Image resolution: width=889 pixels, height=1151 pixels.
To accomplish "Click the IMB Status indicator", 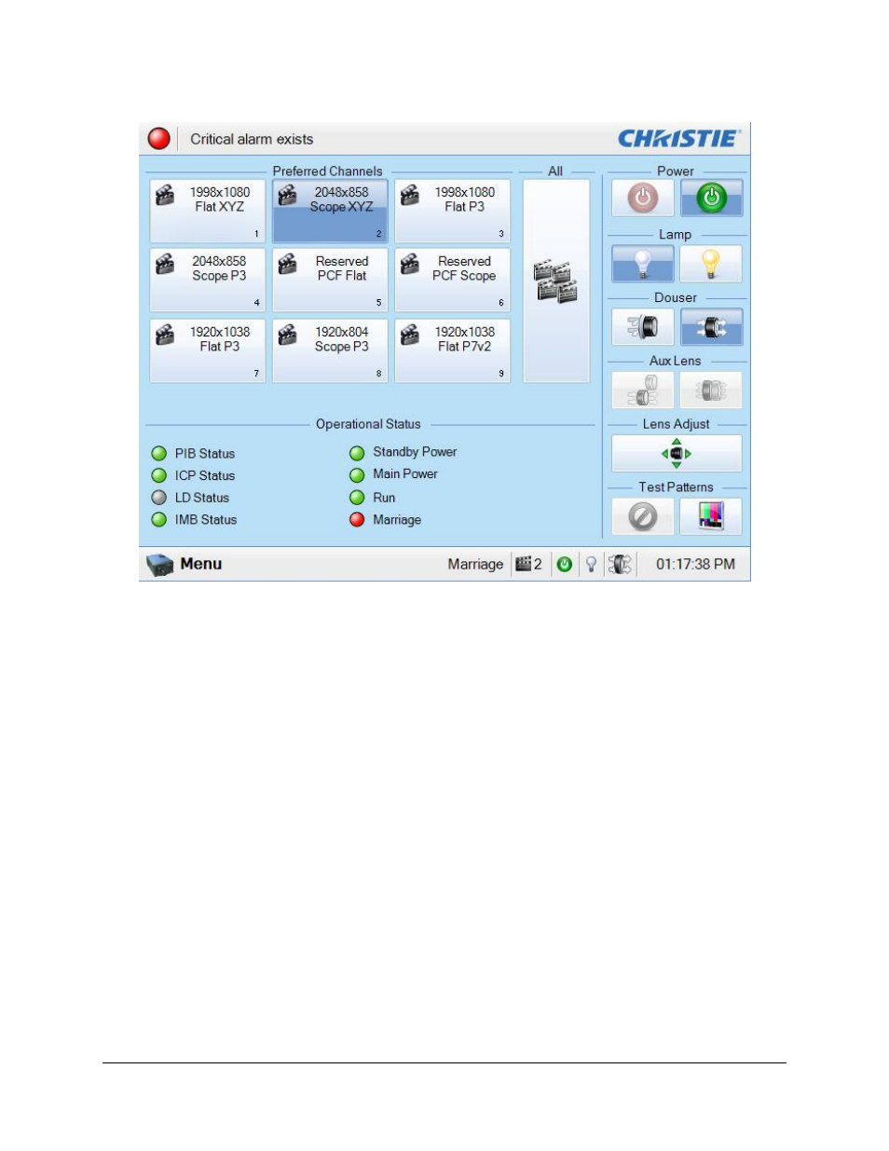I will (x=159, y=520).
